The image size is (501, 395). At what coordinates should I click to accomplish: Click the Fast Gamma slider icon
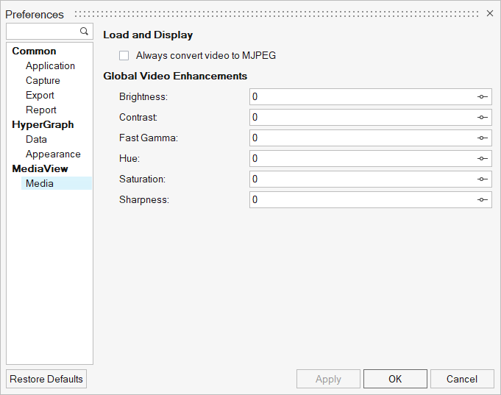[x=482, y=138]
